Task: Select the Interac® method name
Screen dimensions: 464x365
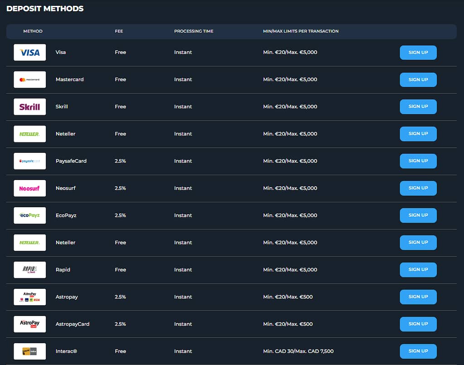Action: (66, 351)
